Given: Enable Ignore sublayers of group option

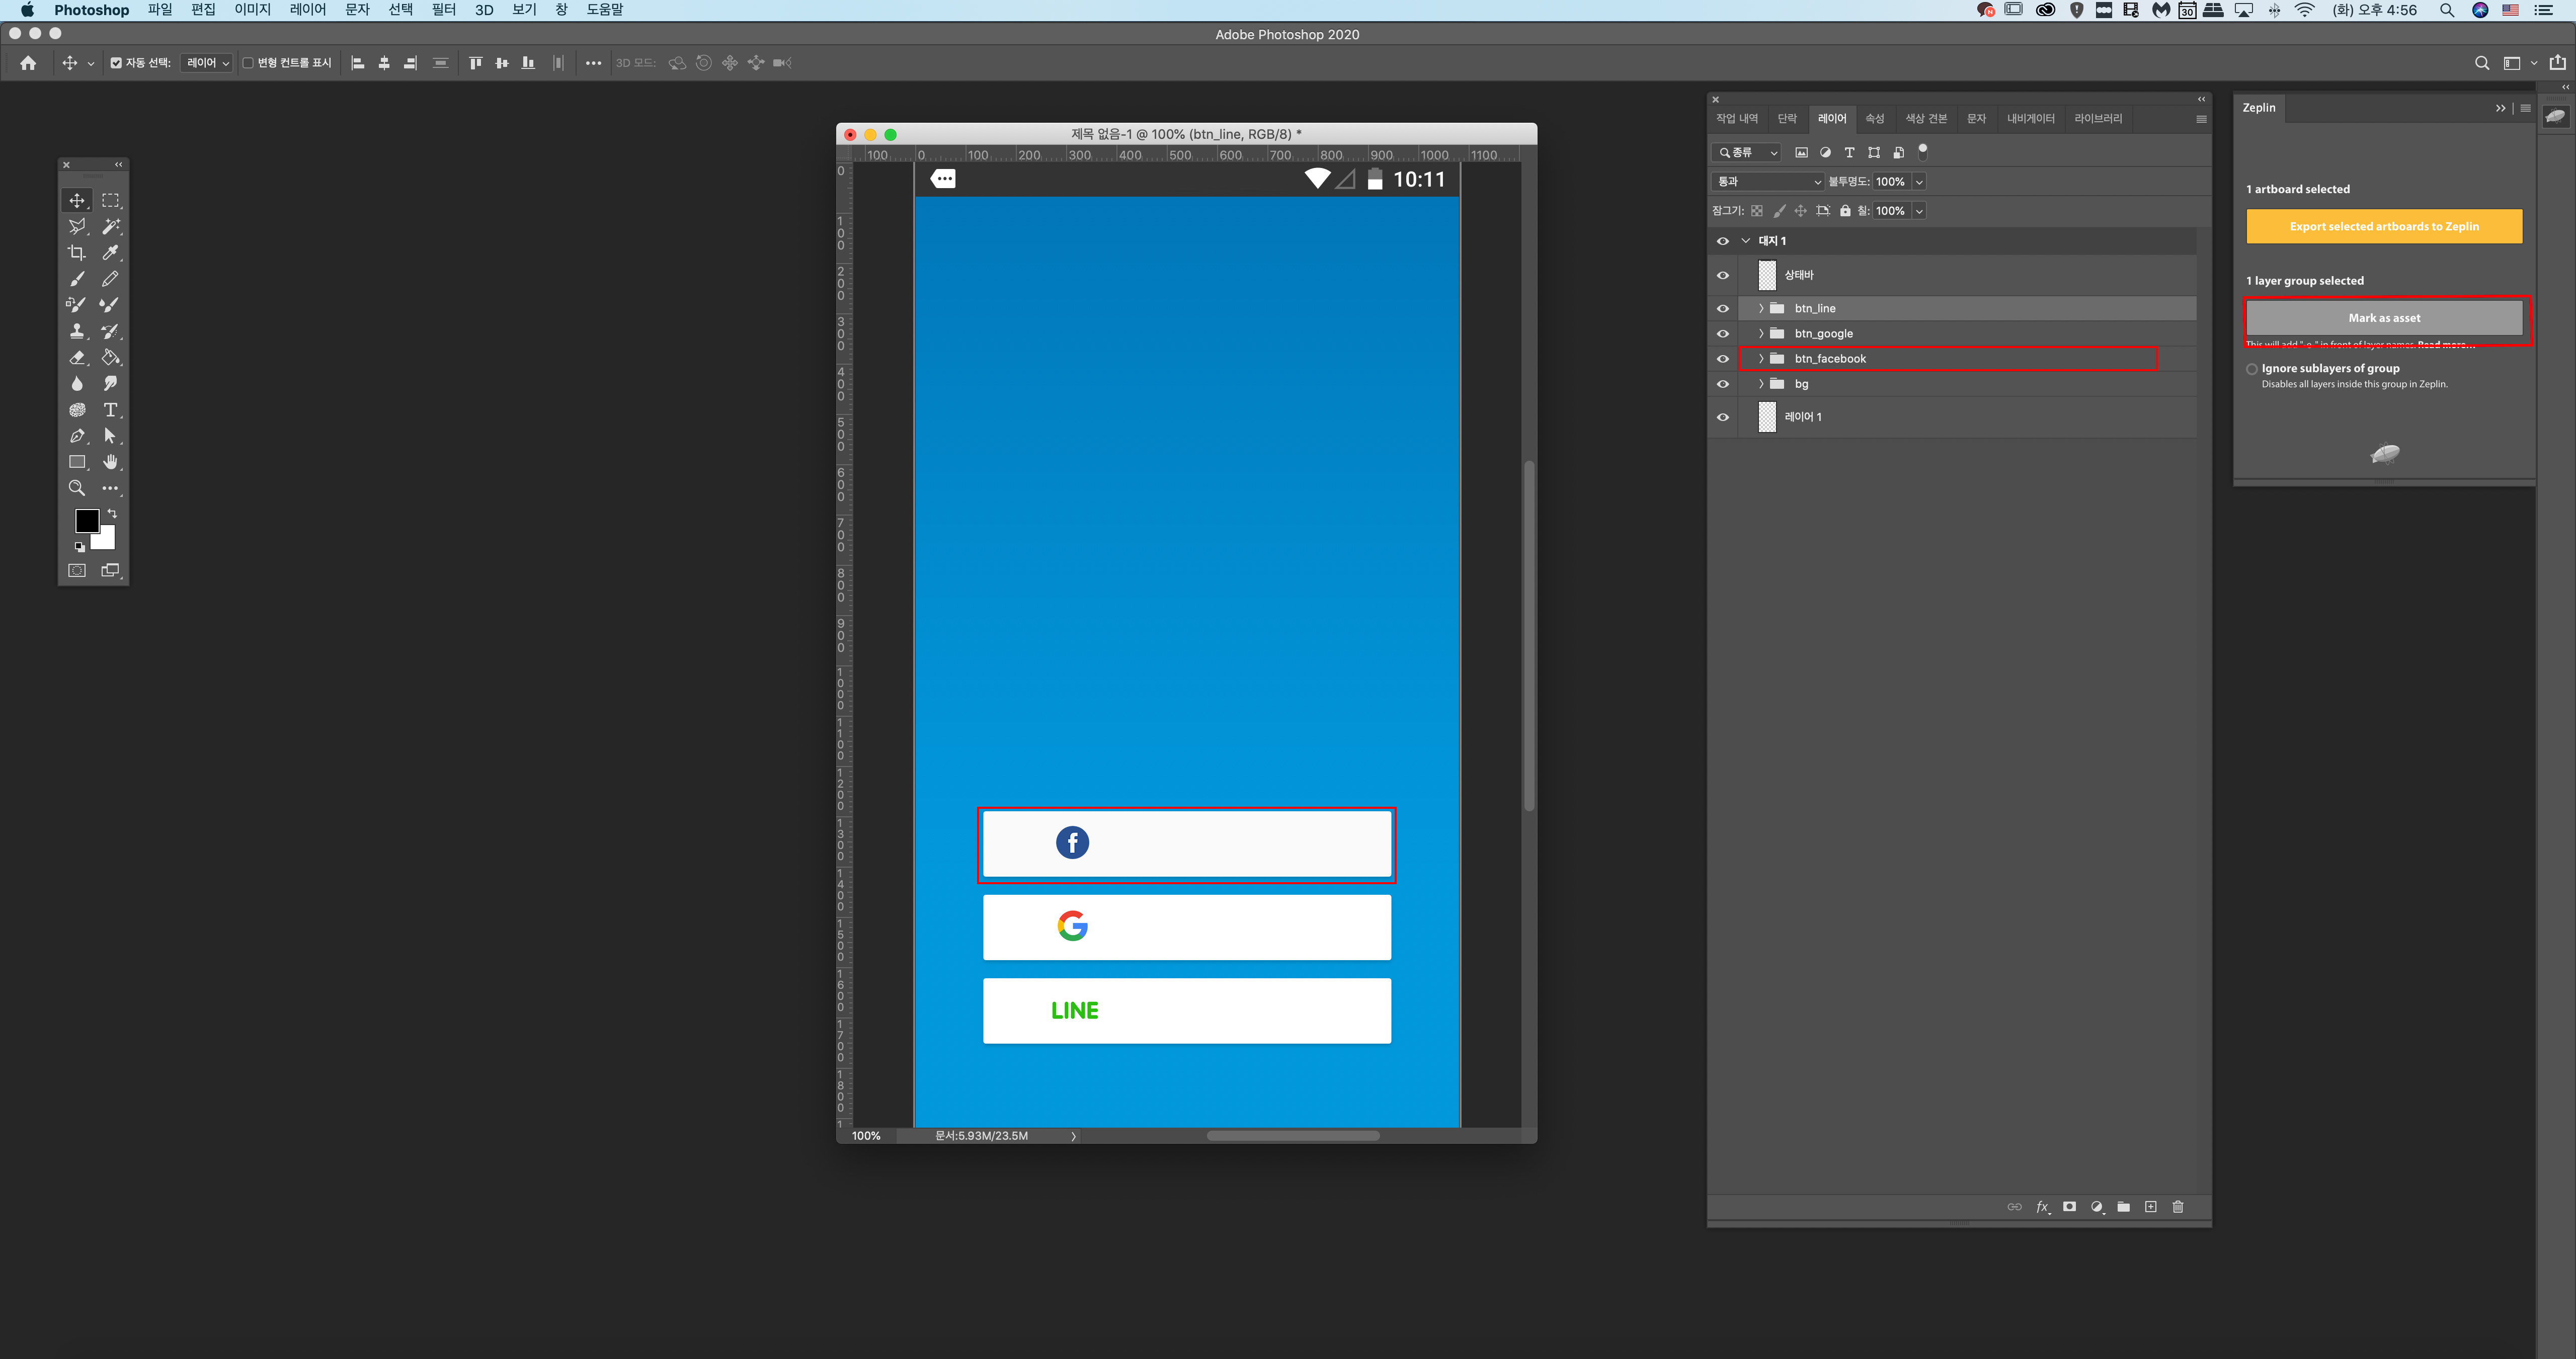Looking at the screenshot, I should coord(2252,369).
